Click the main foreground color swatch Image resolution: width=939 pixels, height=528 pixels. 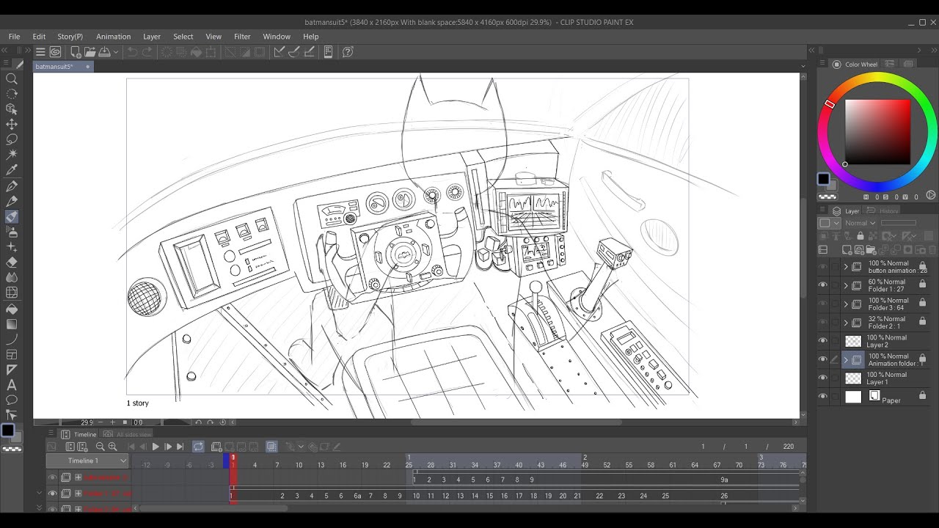pos(823,179)
